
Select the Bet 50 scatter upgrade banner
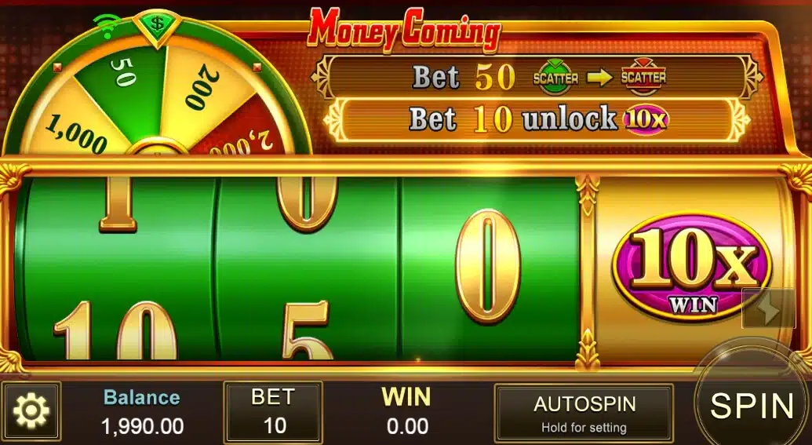point(537,77)
